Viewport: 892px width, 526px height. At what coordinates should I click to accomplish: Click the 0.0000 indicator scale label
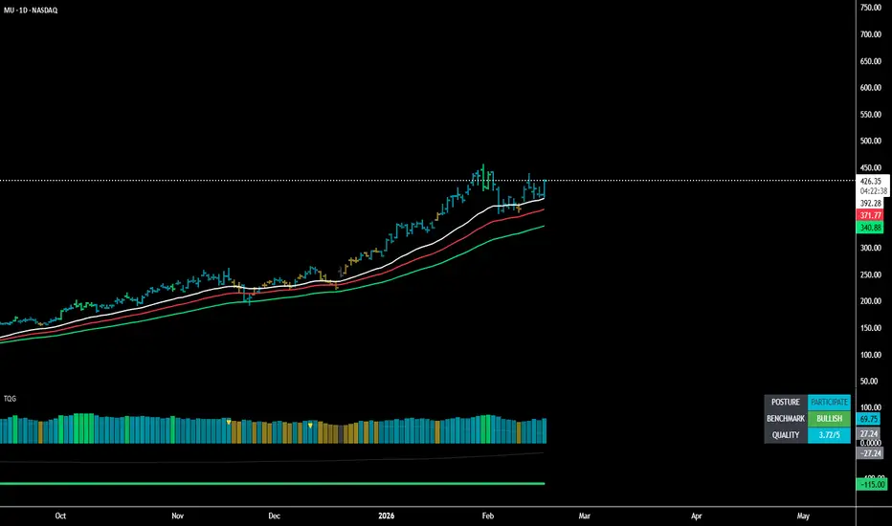point(870,443)
